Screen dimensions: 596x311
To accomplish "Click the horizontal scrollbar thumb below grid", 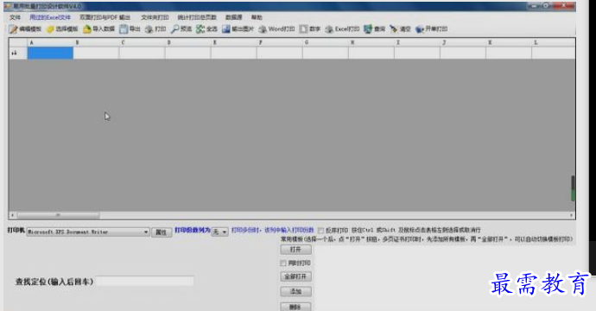I will (x=59, y=215).
